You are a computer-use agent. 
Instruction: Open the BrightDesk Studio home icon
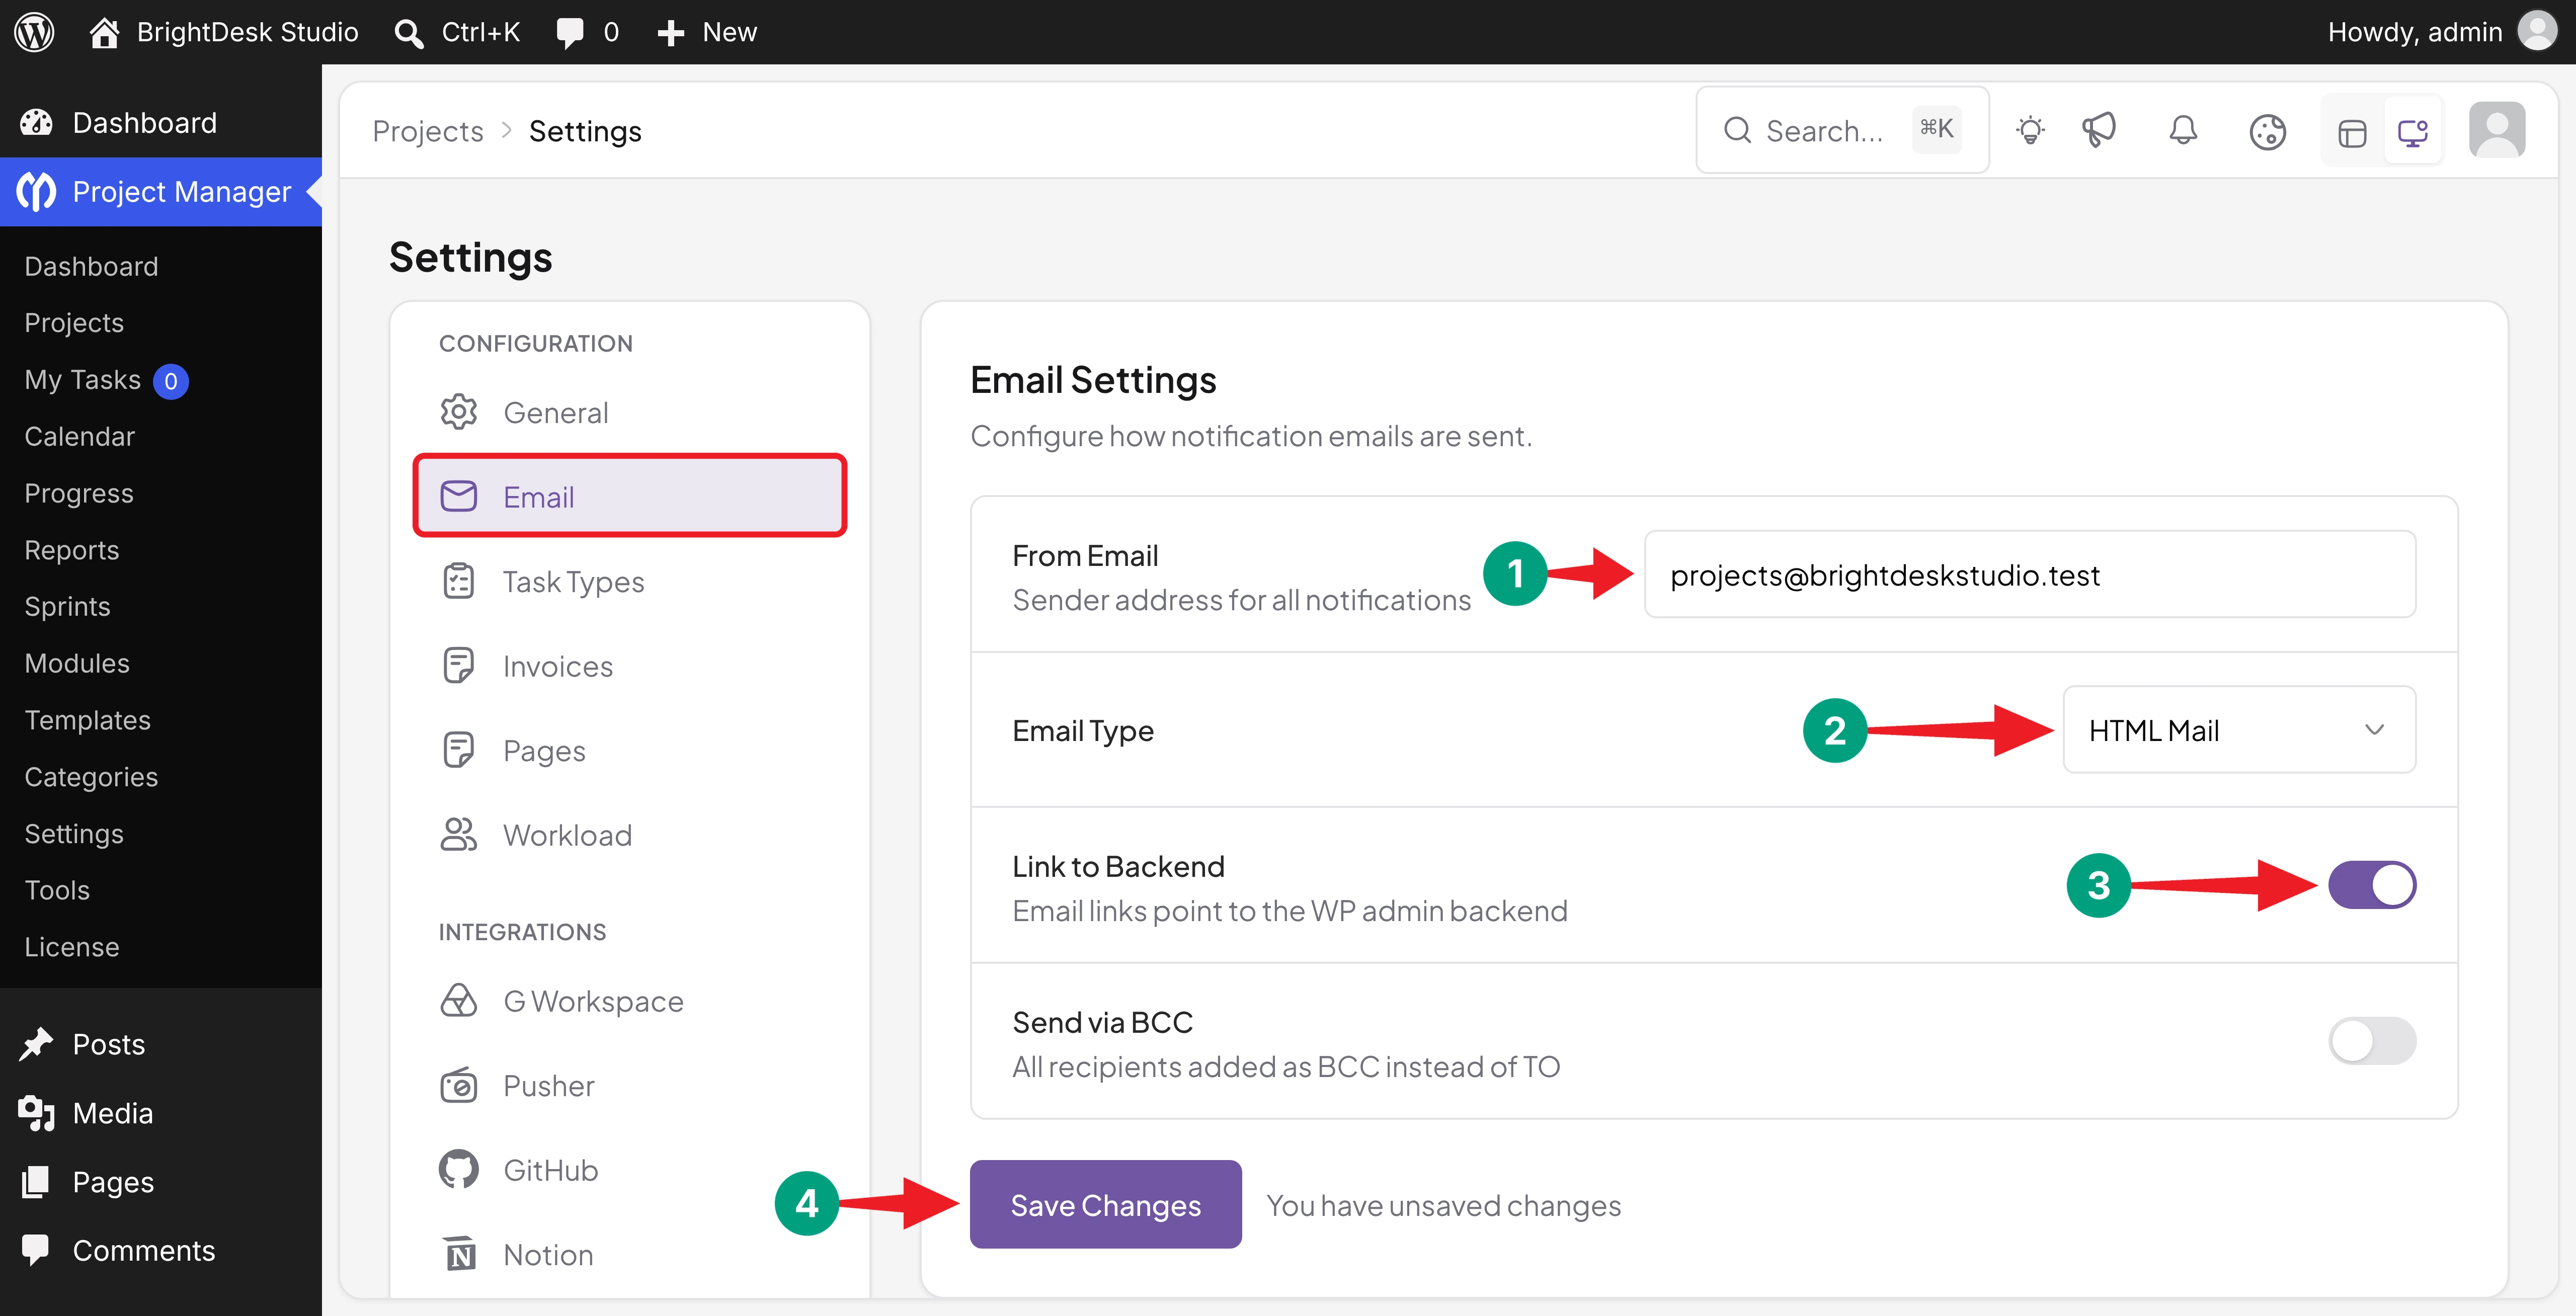[x=104, y=32]
